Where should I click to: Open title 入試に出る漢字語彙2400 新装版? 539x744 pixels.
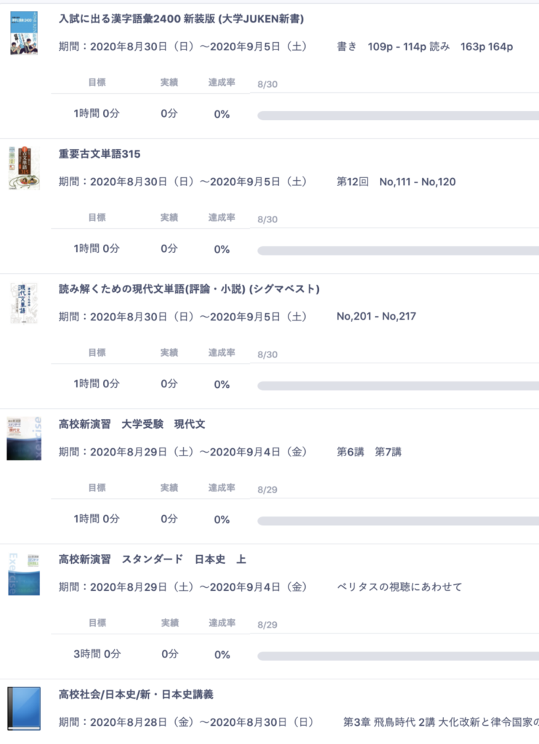tap(182, 19)
